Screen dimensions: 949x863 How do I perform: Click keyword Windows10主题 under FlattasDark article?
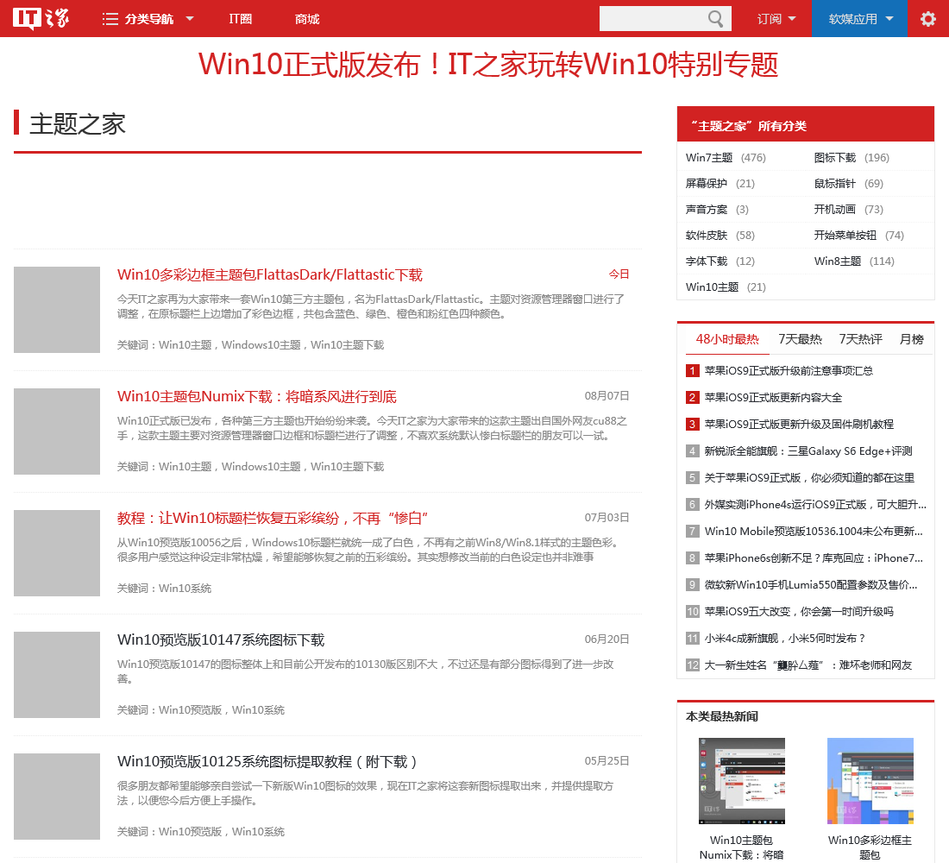tap(261, 345)
